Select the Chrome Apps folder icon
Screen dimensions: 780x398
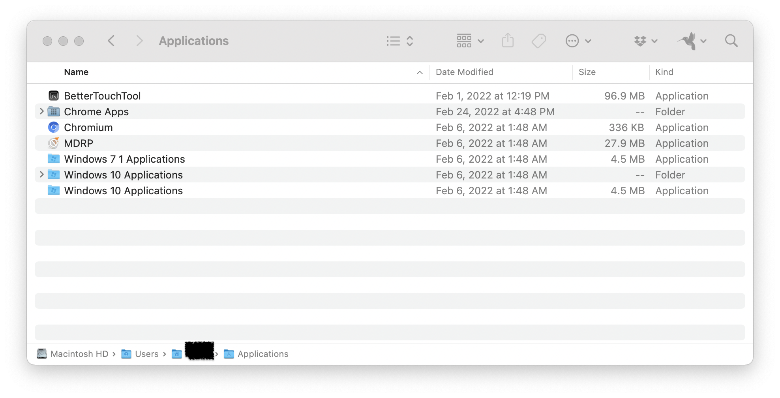pyautogui.click(x=54, y=111)
